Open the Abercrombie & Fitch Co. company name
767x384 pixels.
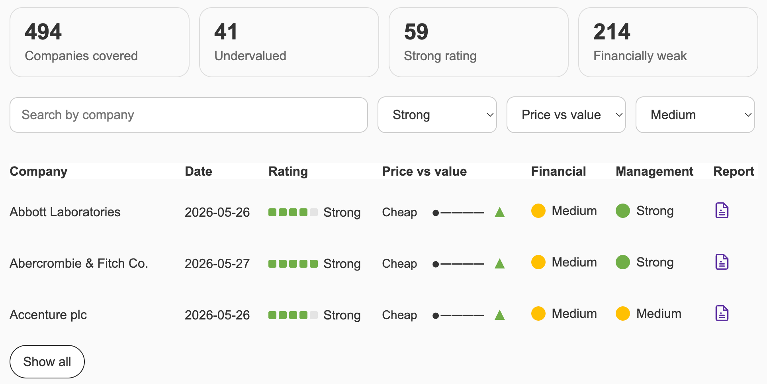tap(79, 263)
